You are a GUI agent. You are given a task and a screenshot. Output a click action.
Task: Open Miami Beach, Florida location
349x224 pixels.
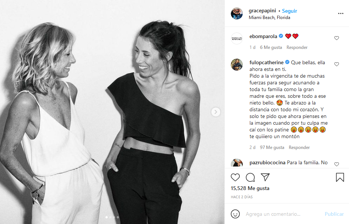pos(269,18)
